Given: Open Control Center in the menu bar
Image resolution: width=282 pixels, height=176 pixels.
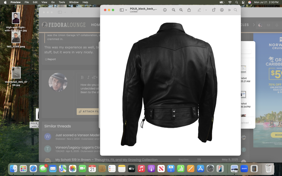Looking at the screenshot, I should coord(243,2).
